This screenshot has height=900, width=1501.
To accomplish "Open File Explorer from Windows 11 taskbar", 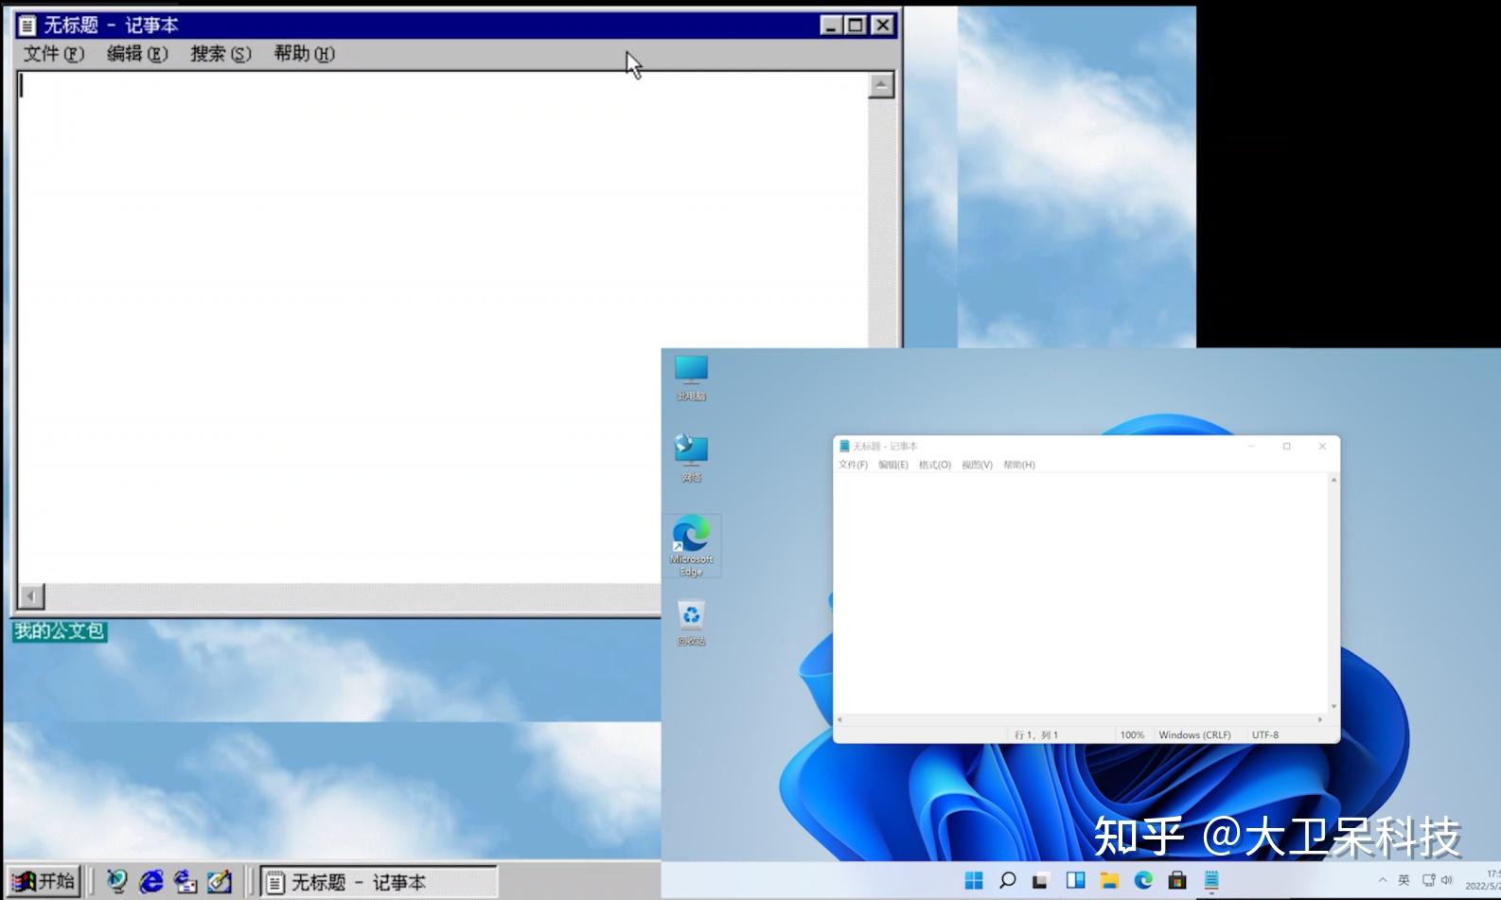I will coord(1109,880).
